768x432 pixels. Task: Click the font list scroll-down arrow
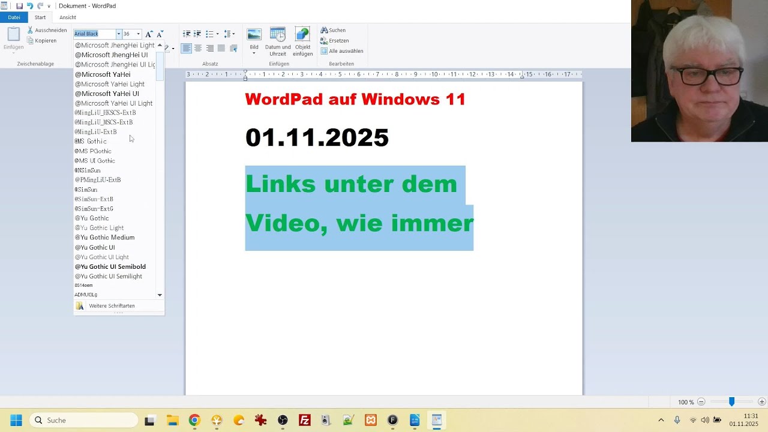160,295
